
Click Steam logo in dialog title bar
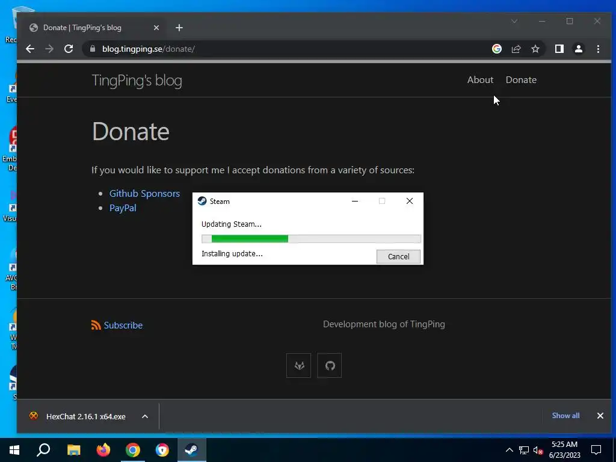click(x=202, y=201)
